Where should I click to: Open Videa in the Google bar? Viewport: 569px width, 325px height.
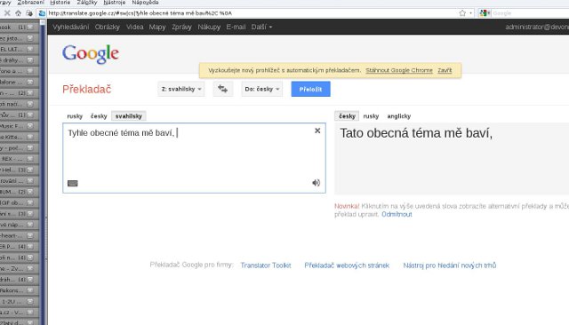[134, 27]
